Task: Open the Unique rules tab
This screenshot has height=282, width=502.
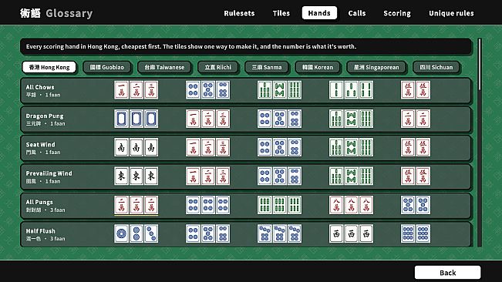Action: tap(451, 13)
